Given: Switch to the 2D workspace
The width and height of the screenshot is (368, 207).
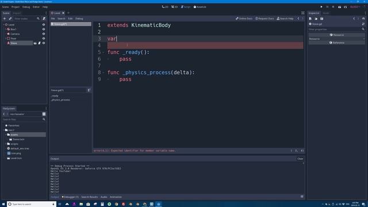Looking at the screenshot, I should coord(165,7).
